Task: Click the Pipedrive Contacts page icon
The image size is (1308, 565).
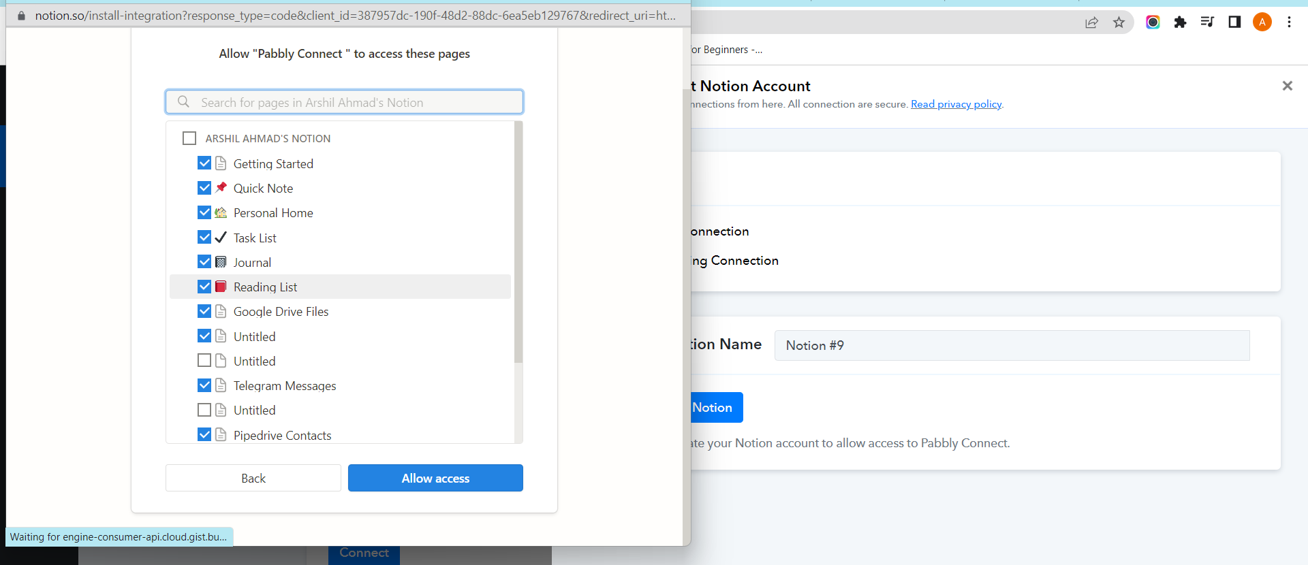Action: [x=221, y=434]
